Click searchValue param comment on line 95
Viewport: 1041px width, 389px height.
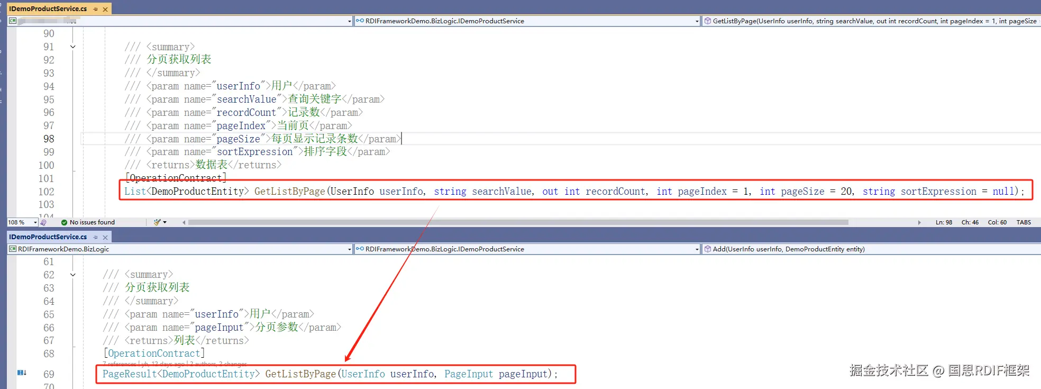pyautogui.click(x=254, y=99)
